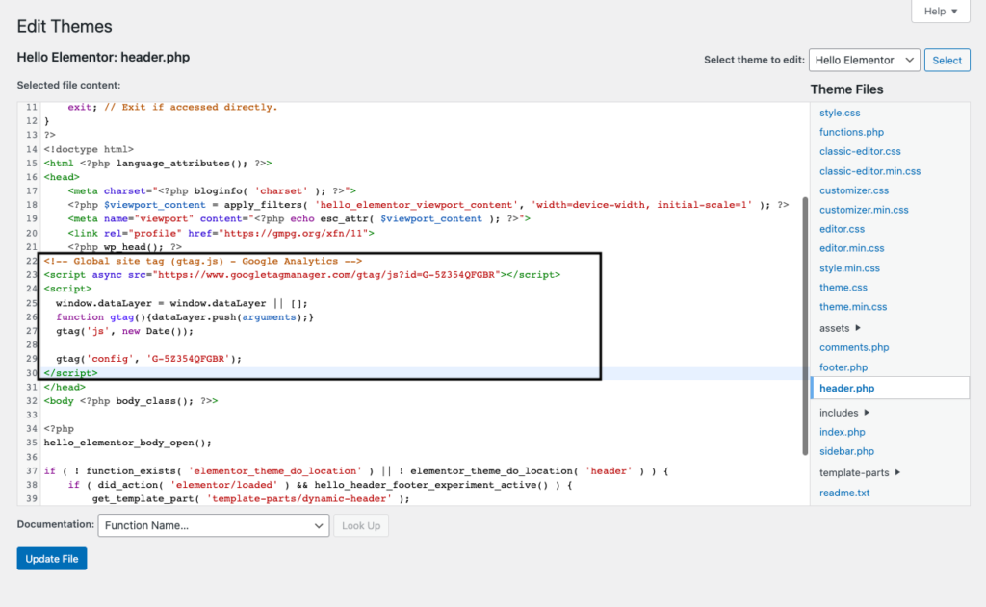
Task: Open customizer.min.css file
Action: (864, 210)
